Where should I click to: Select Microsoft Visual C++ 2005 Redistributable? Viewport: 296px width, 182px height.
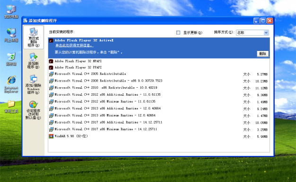[159, 74]
